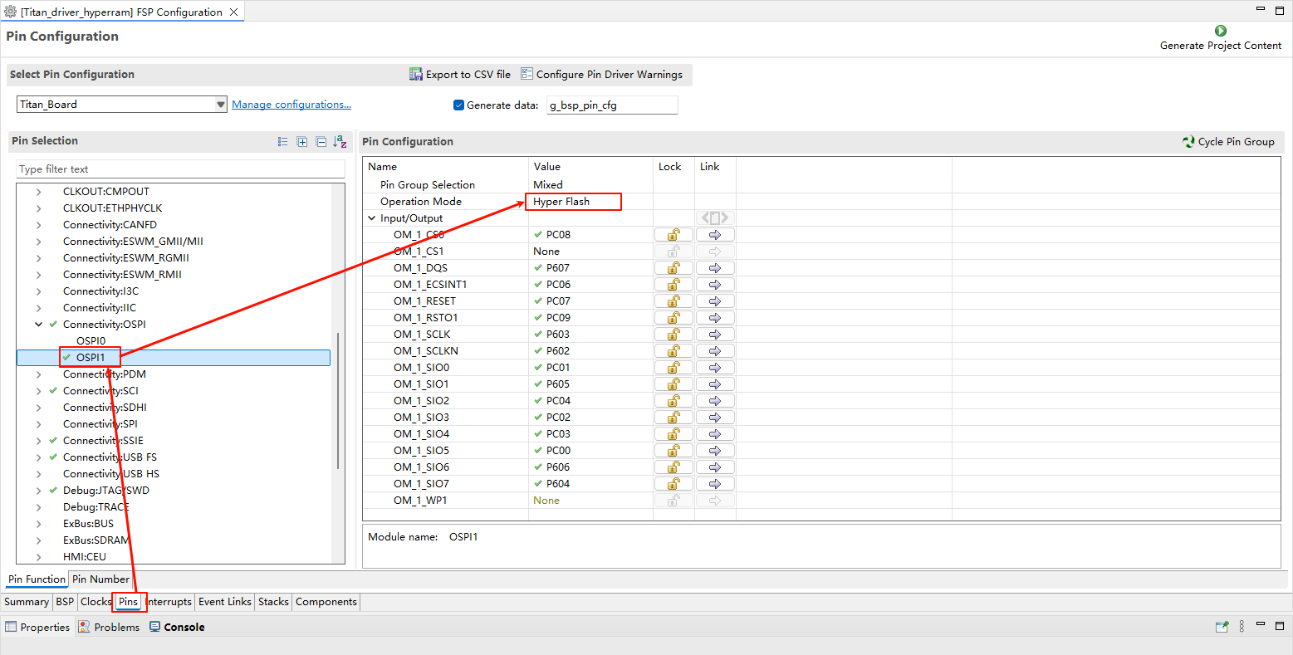Click the Generate Project Content play icon
Image resolution: width=1293 pixels, height=655 pixels.
[1220, 31]
